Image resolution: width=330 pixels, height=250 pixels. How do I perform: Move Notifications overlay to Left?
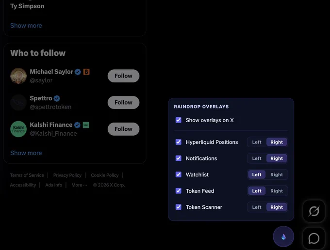pyautogui.click(x=257, y=158)
